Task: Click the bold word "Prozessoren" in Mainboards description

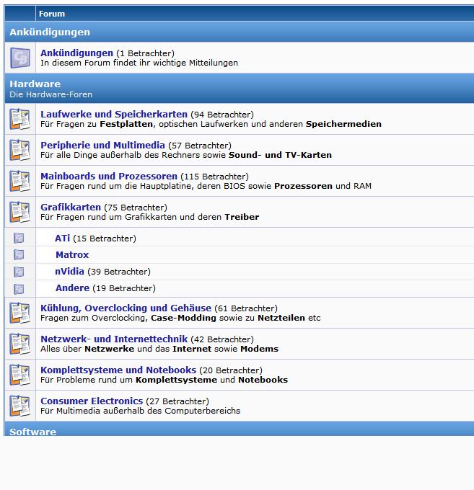Action: 303,186
